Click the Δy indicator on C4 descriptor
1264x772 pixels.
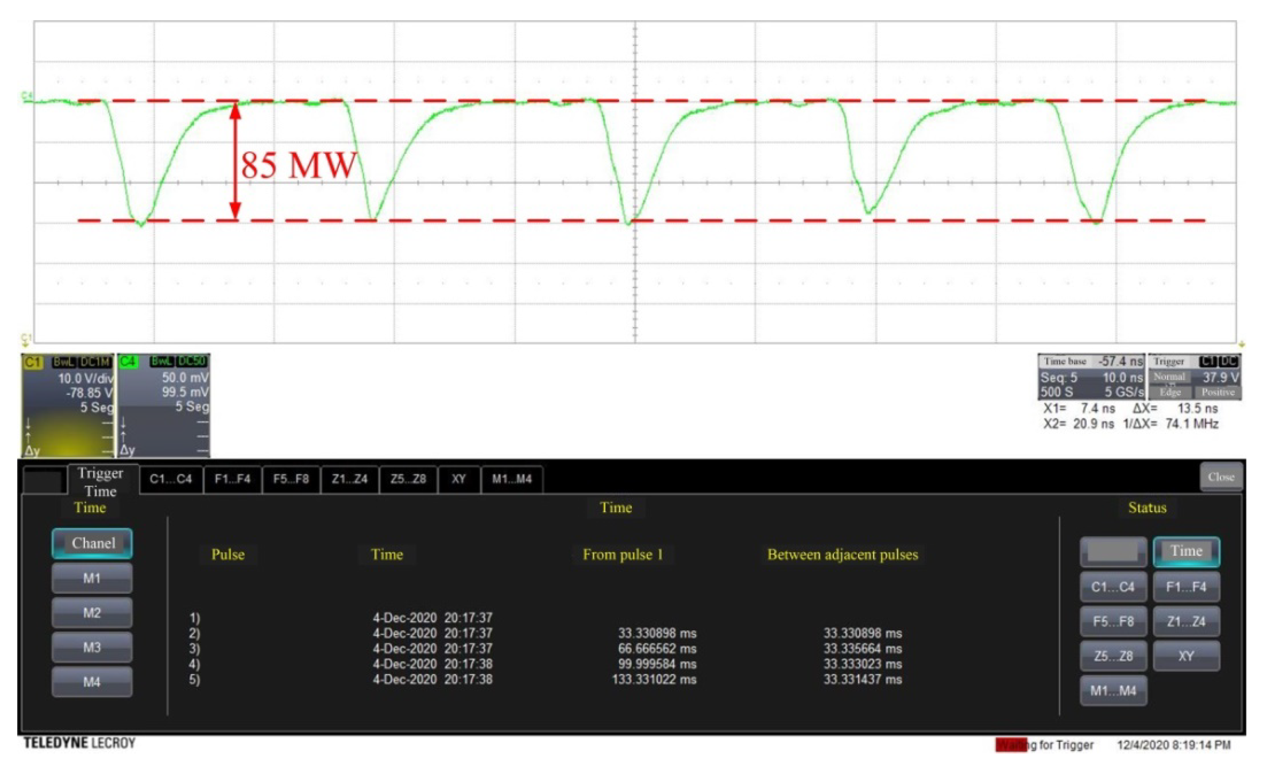(127, 451)
